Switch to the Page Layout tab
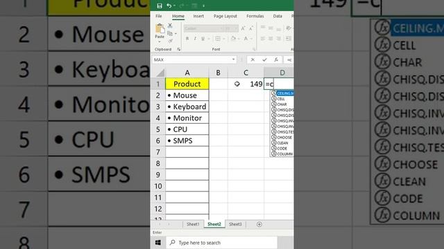 [225, 16]
